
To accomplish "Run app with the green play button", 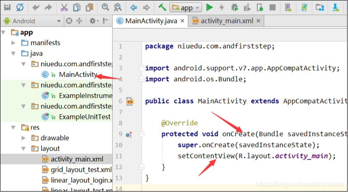I will tap(209, 8).
